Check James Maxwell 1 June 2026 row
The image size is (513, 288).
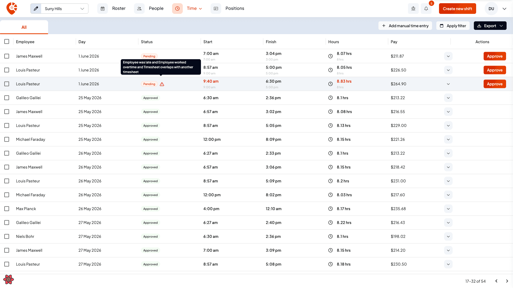point(7,56)
